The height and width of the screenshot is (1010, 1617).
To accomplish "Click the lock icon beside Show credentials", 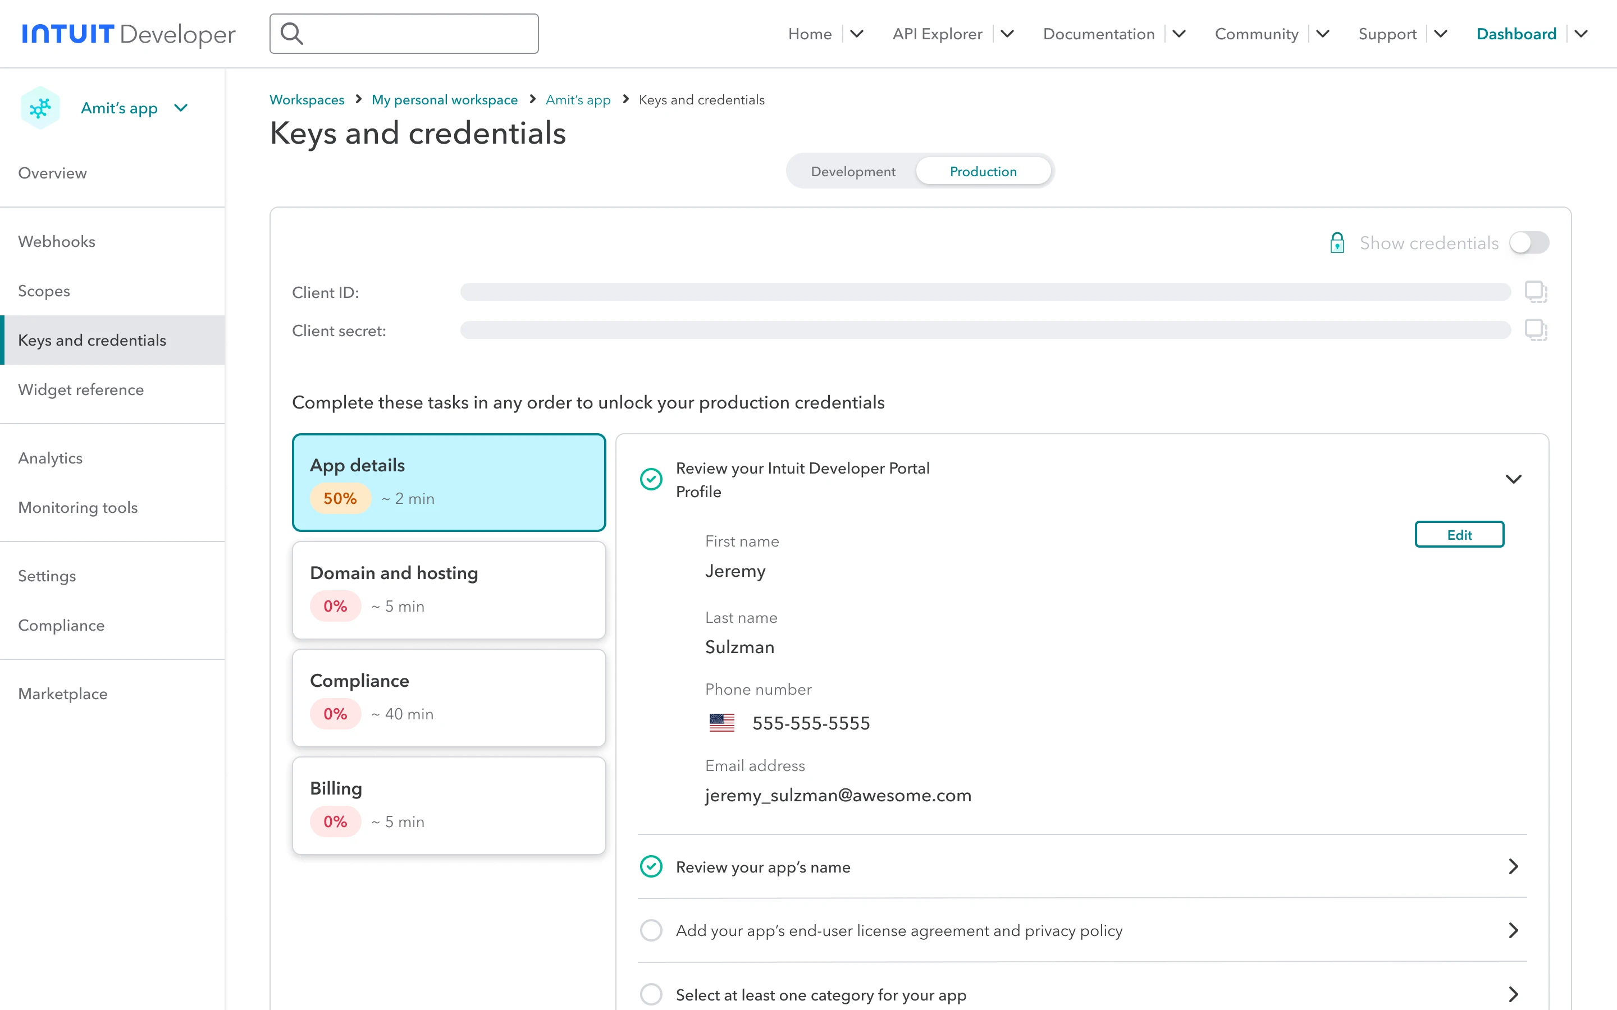I will pyautogui.click(x=1337, y=242).
